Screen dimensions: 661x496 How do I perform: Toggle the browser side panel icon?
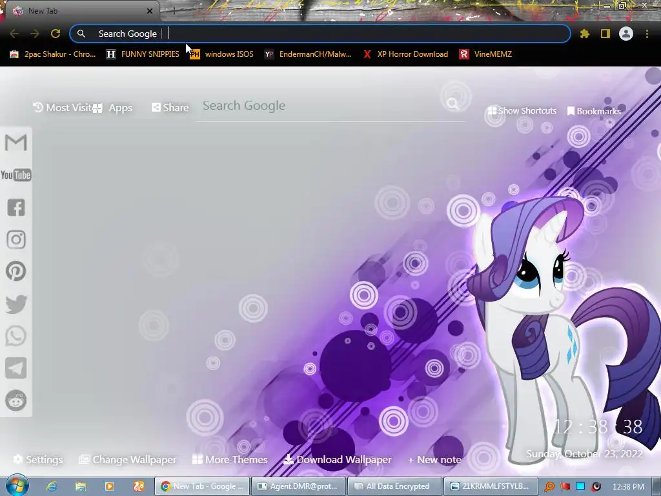coord(605,34)
